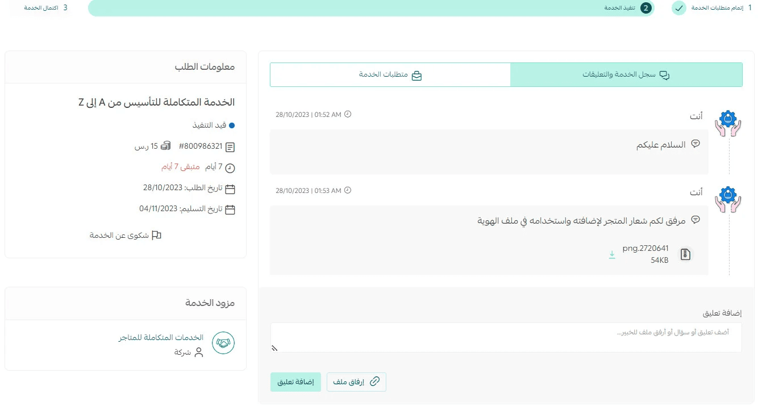Image resolution: width=758 pixels, height=407 pixels.
Task: Click the شكوى عن الخدمة complaint link
Action: click(119, 235)
